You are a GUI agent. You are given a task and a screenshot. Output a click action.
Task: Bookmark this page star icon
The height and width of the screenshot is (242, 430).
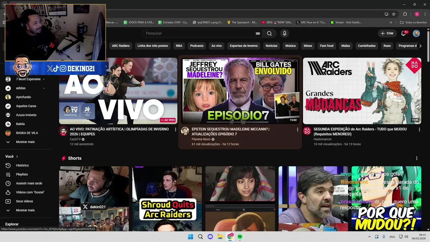(x=394, y=14)
